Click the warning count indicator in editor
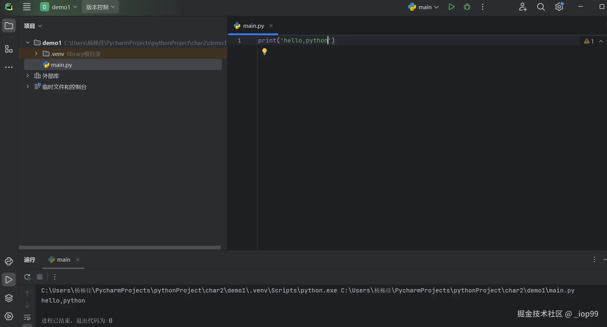607x327 pixels. (589, 41)
